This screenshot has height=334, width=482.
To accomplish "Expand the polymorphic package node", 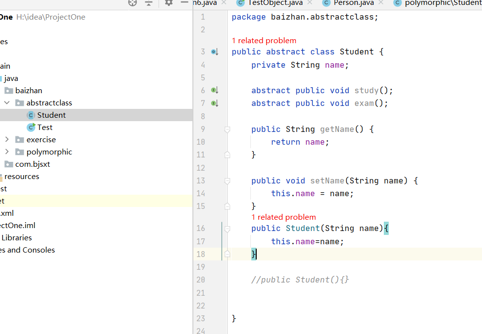I will (7, 152).
